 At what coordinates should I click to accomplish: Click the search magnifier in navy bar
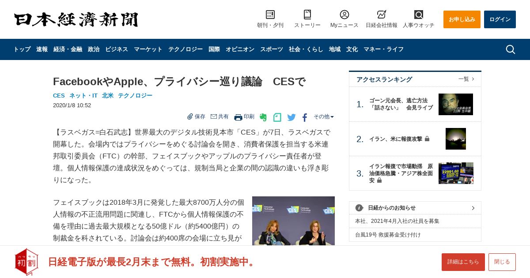[511, 49]
